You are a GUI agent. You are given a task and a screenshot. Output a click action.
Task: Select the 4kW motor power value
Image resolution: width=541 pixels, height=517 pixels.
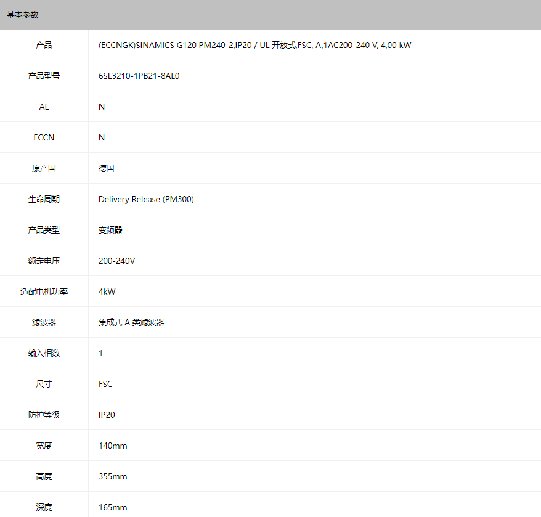107,291
